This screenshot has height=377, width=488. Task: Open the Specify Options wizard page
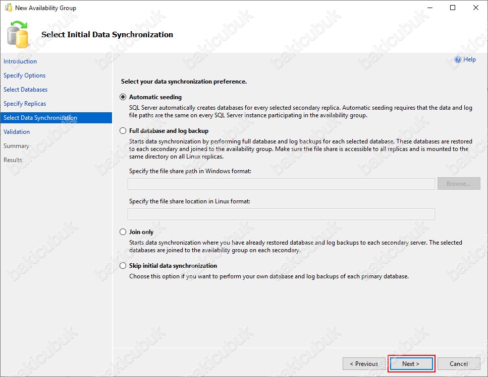[25, 76]
